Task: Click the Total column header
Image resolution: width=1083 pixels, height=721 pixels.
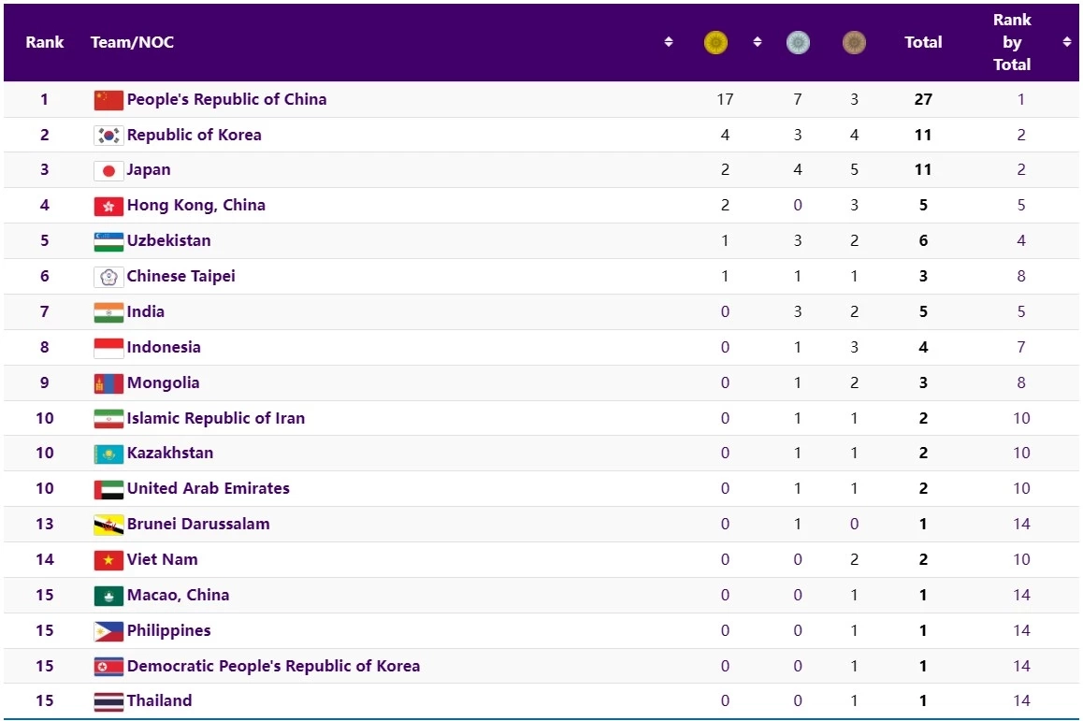Action: 923,42
